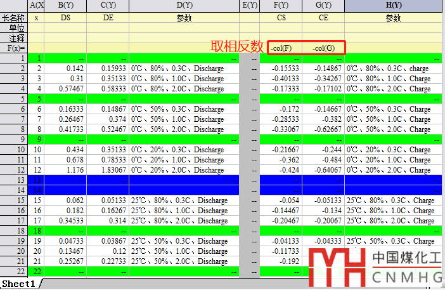Select the long name cell CE

point(323,18)
